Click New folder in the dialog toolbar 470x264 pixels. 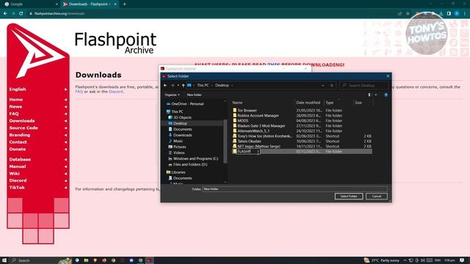[x=194, y=95]
